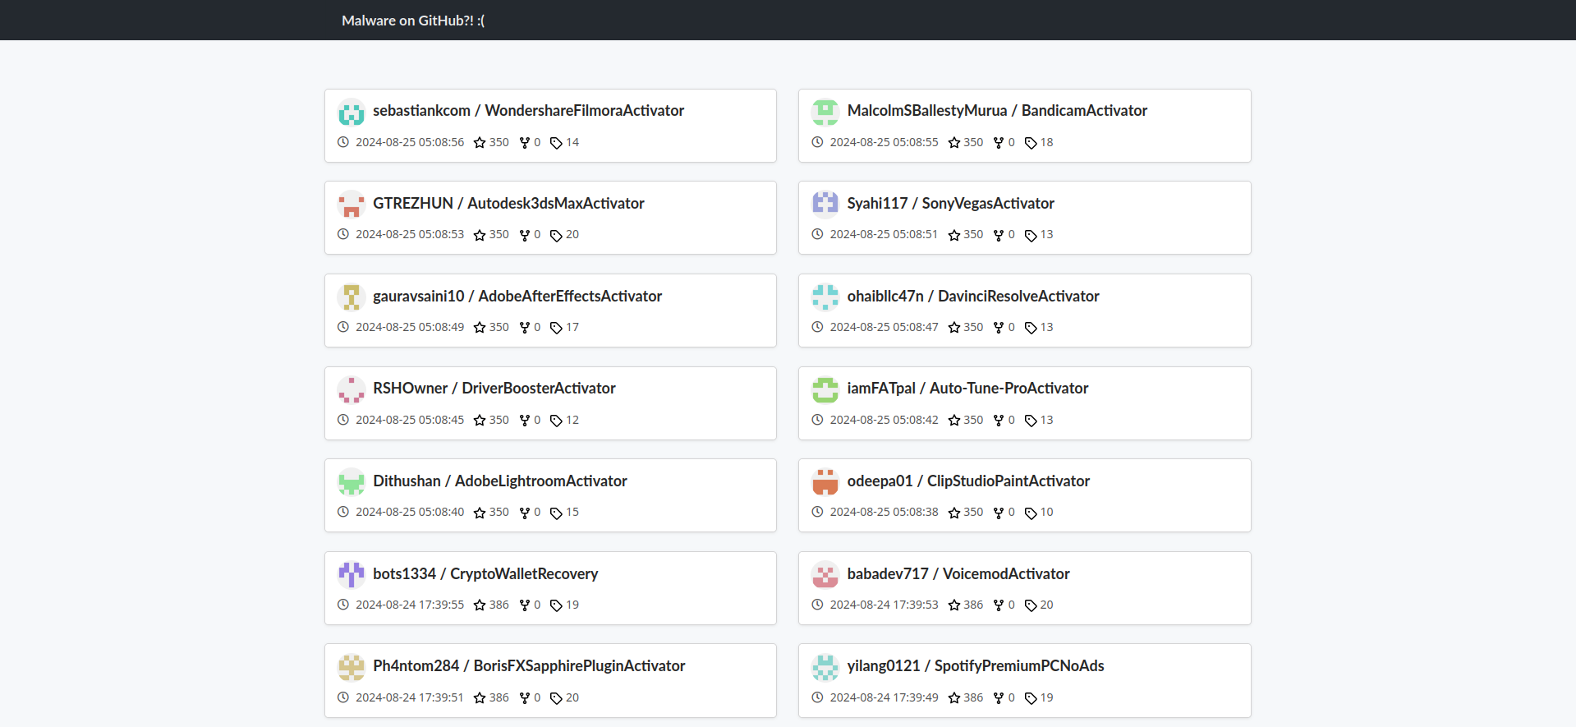This screenshot has width=1576, height=727.
Task: Click timestamp 2024-08-25 05:08:49
Action: [410, 327]
